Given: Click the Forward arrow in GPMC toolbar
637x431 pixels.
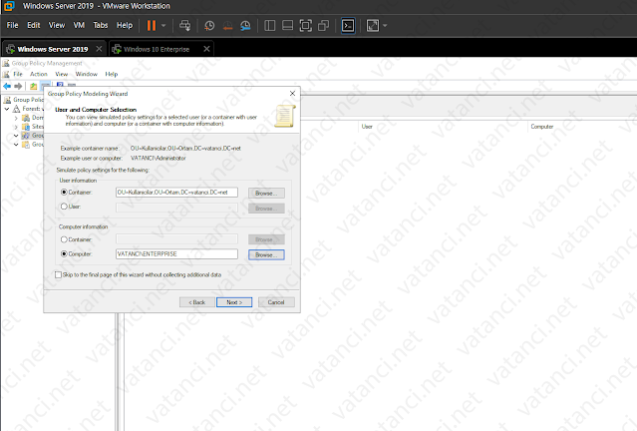Looking at the screenshot, I should [x=18, y=86].
